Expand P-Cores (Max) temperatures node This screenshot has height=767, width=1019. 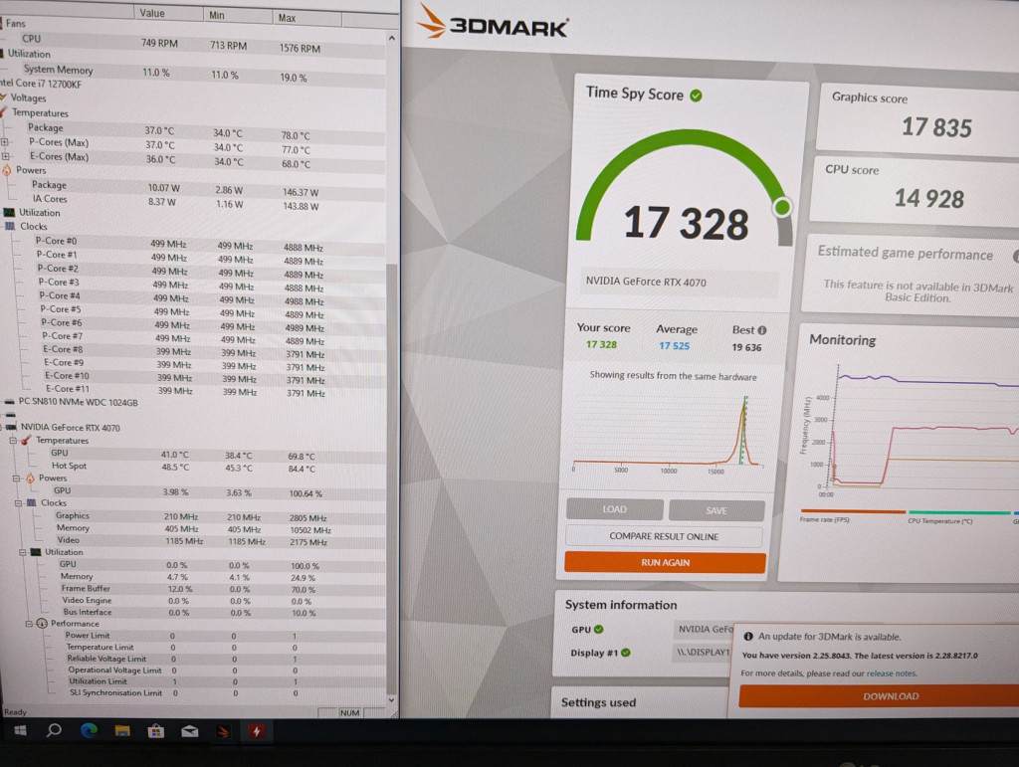[x=5, y=141]
